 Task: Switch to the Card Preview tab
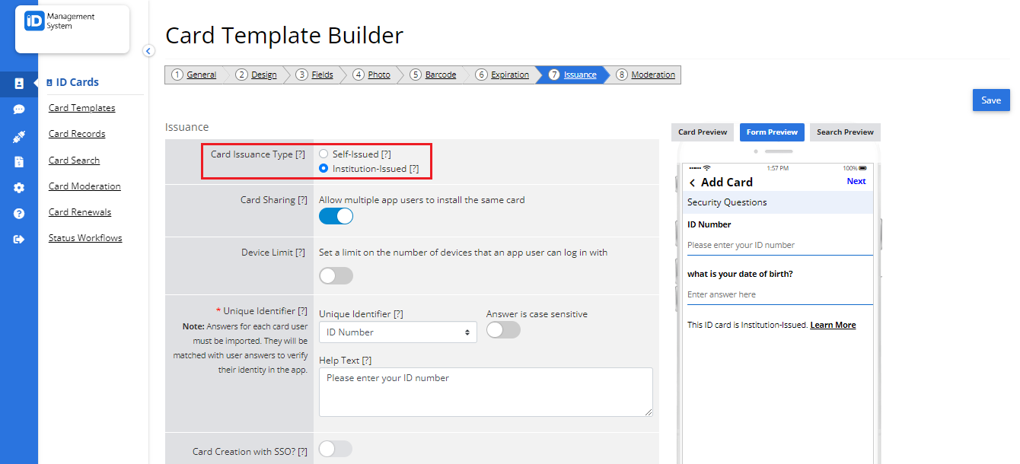pyautogui.click(x=703, y=132)
